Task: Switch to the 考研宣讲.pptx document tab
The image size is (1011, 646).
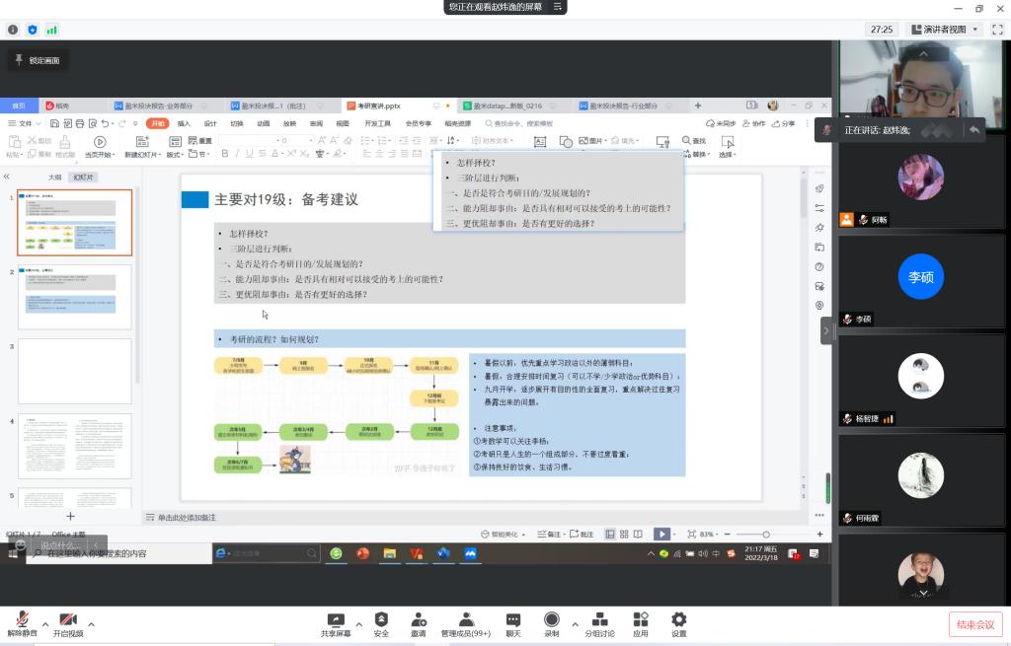Action: 379,106
